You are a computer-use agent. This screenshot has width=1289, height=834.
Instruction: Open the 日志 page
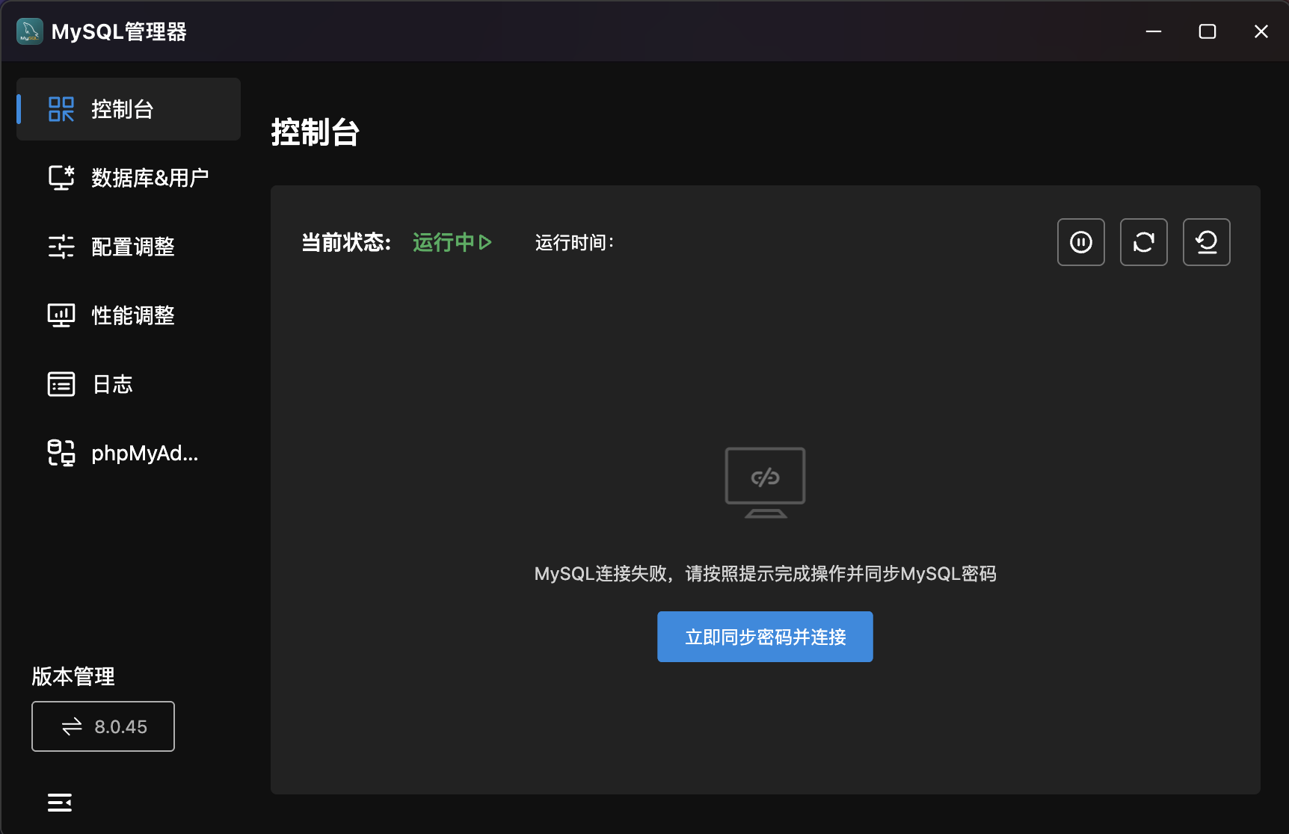pos(129,384)
